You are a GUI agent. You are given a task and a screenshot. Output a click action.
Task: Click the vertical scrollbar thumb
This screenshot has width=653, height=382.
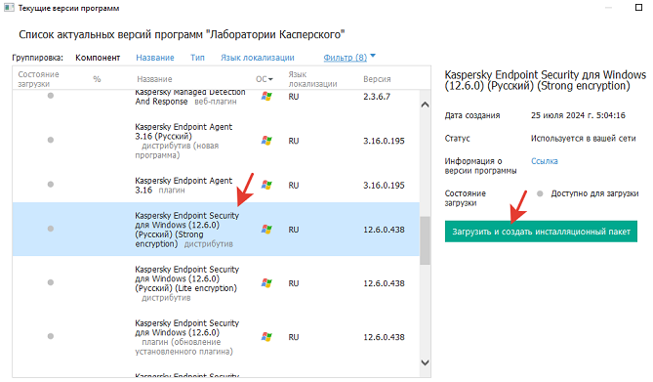pos(425,240)
